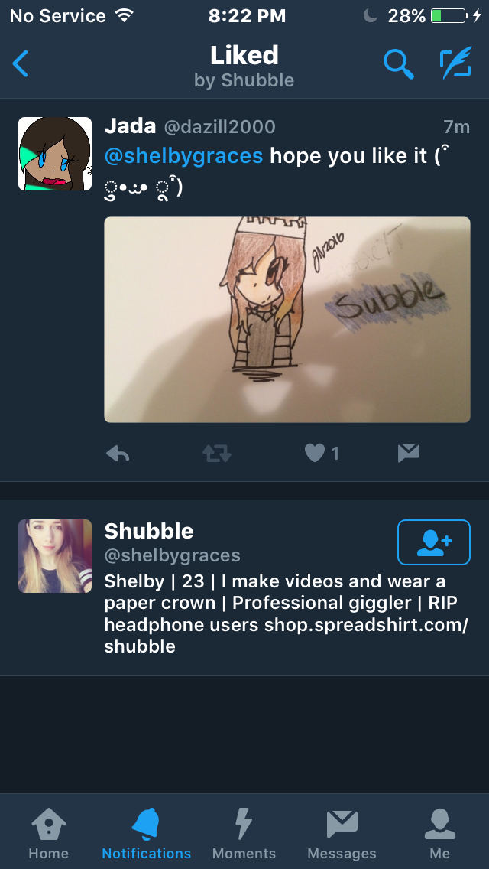
Task: Share Jada's tweet via direct message icon
Action: 409,454
